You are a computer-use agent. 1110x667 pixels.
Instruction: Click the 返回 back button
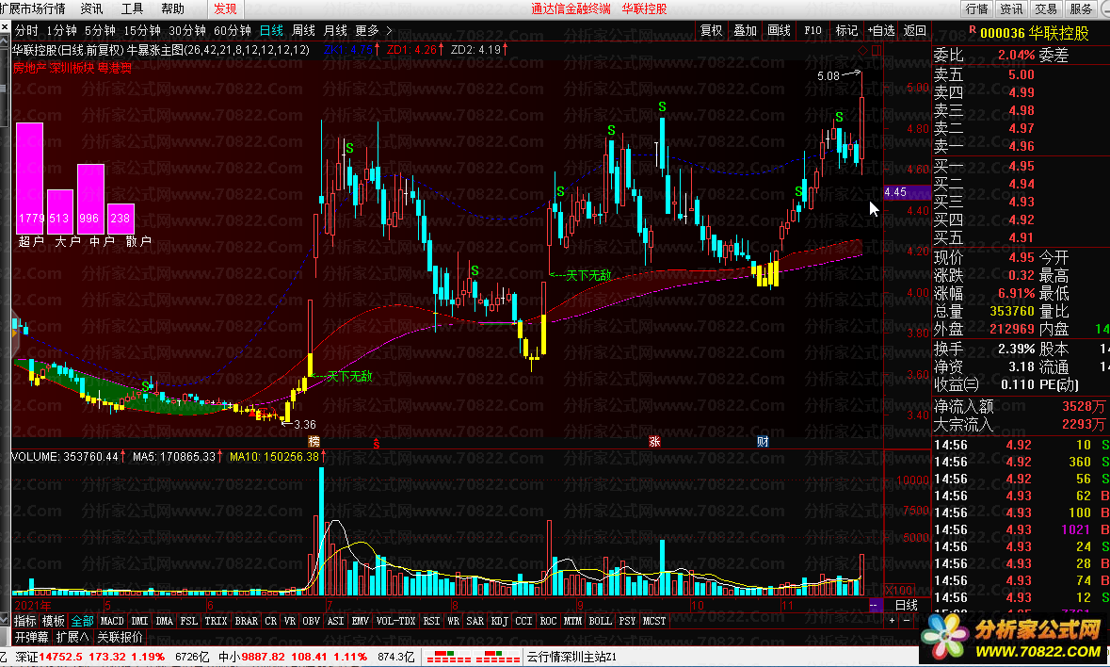pos(914,30)
